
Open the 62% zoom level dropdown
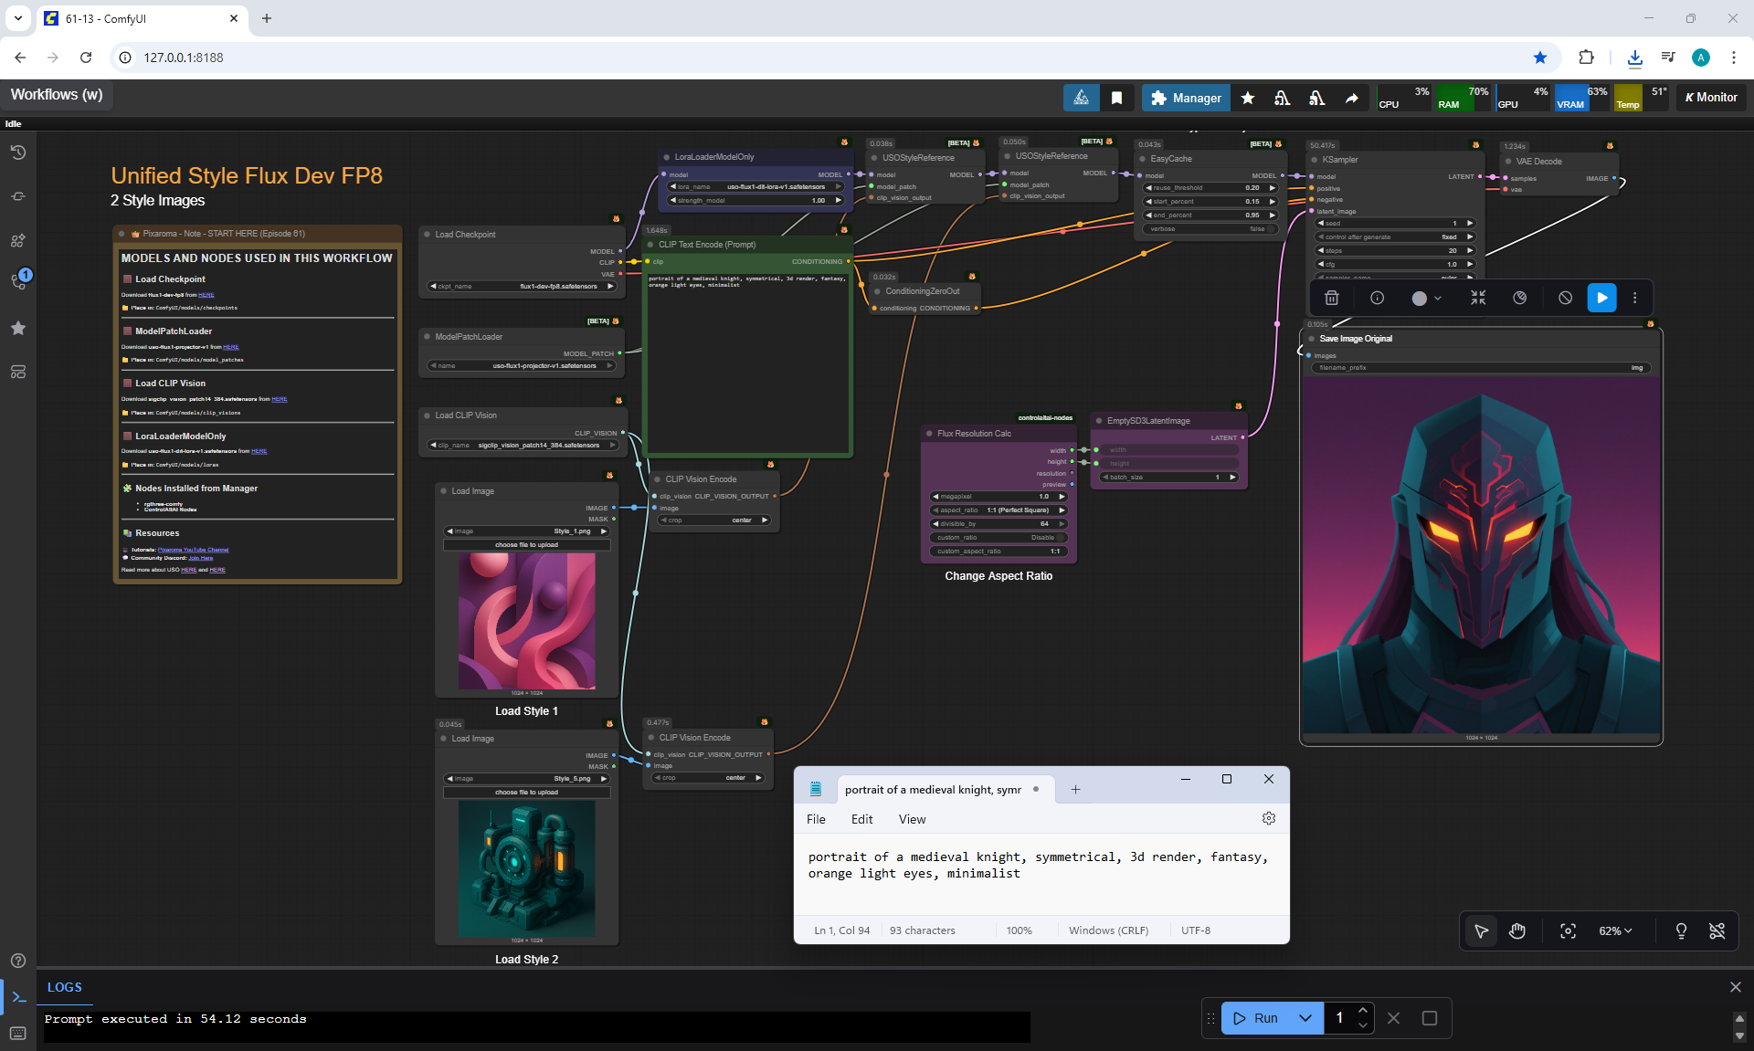click(x=1614, y=930)
